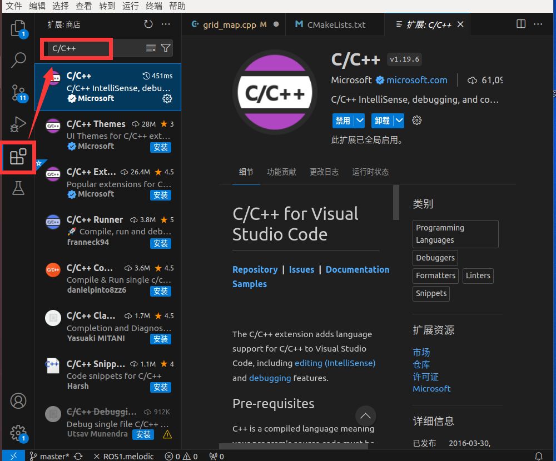Open the 终端 menu
Screen dimensions: 556x461
(154, 6)
